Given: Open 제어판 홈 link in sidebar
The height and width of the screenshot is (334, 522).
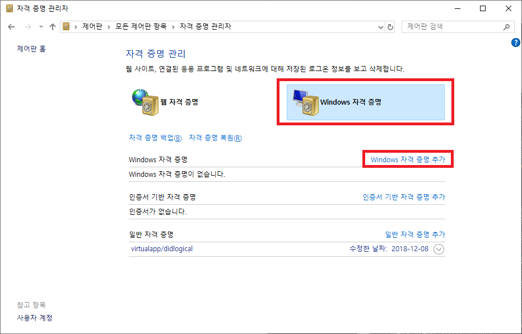Looking at the screenshot, I should (31, 49).
